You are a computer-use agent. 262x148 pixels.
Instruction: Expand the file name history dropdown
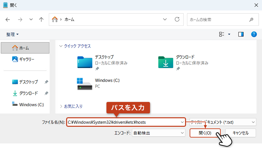point(182,122)
